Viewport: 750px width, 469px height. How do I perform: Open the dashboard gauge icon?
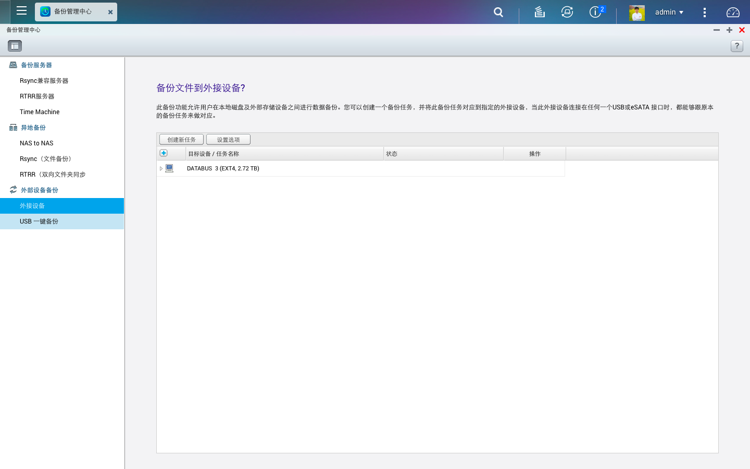point(733,12)
